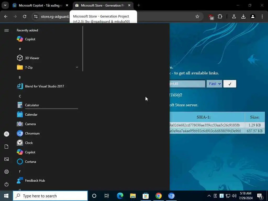
Task: Open the notification center icon
Action: click(260, 196)
